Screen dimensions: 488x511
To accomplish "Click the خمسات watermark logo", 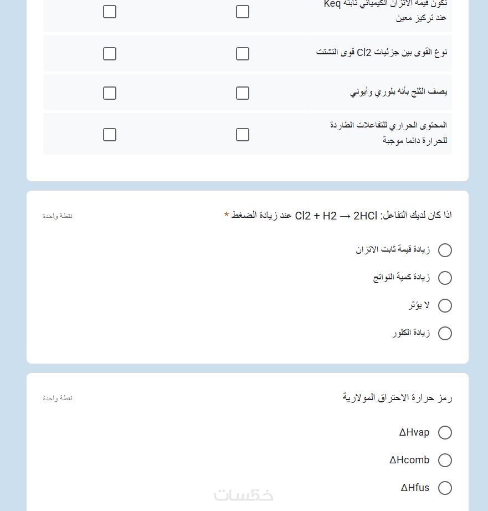I will pos(244,495).
